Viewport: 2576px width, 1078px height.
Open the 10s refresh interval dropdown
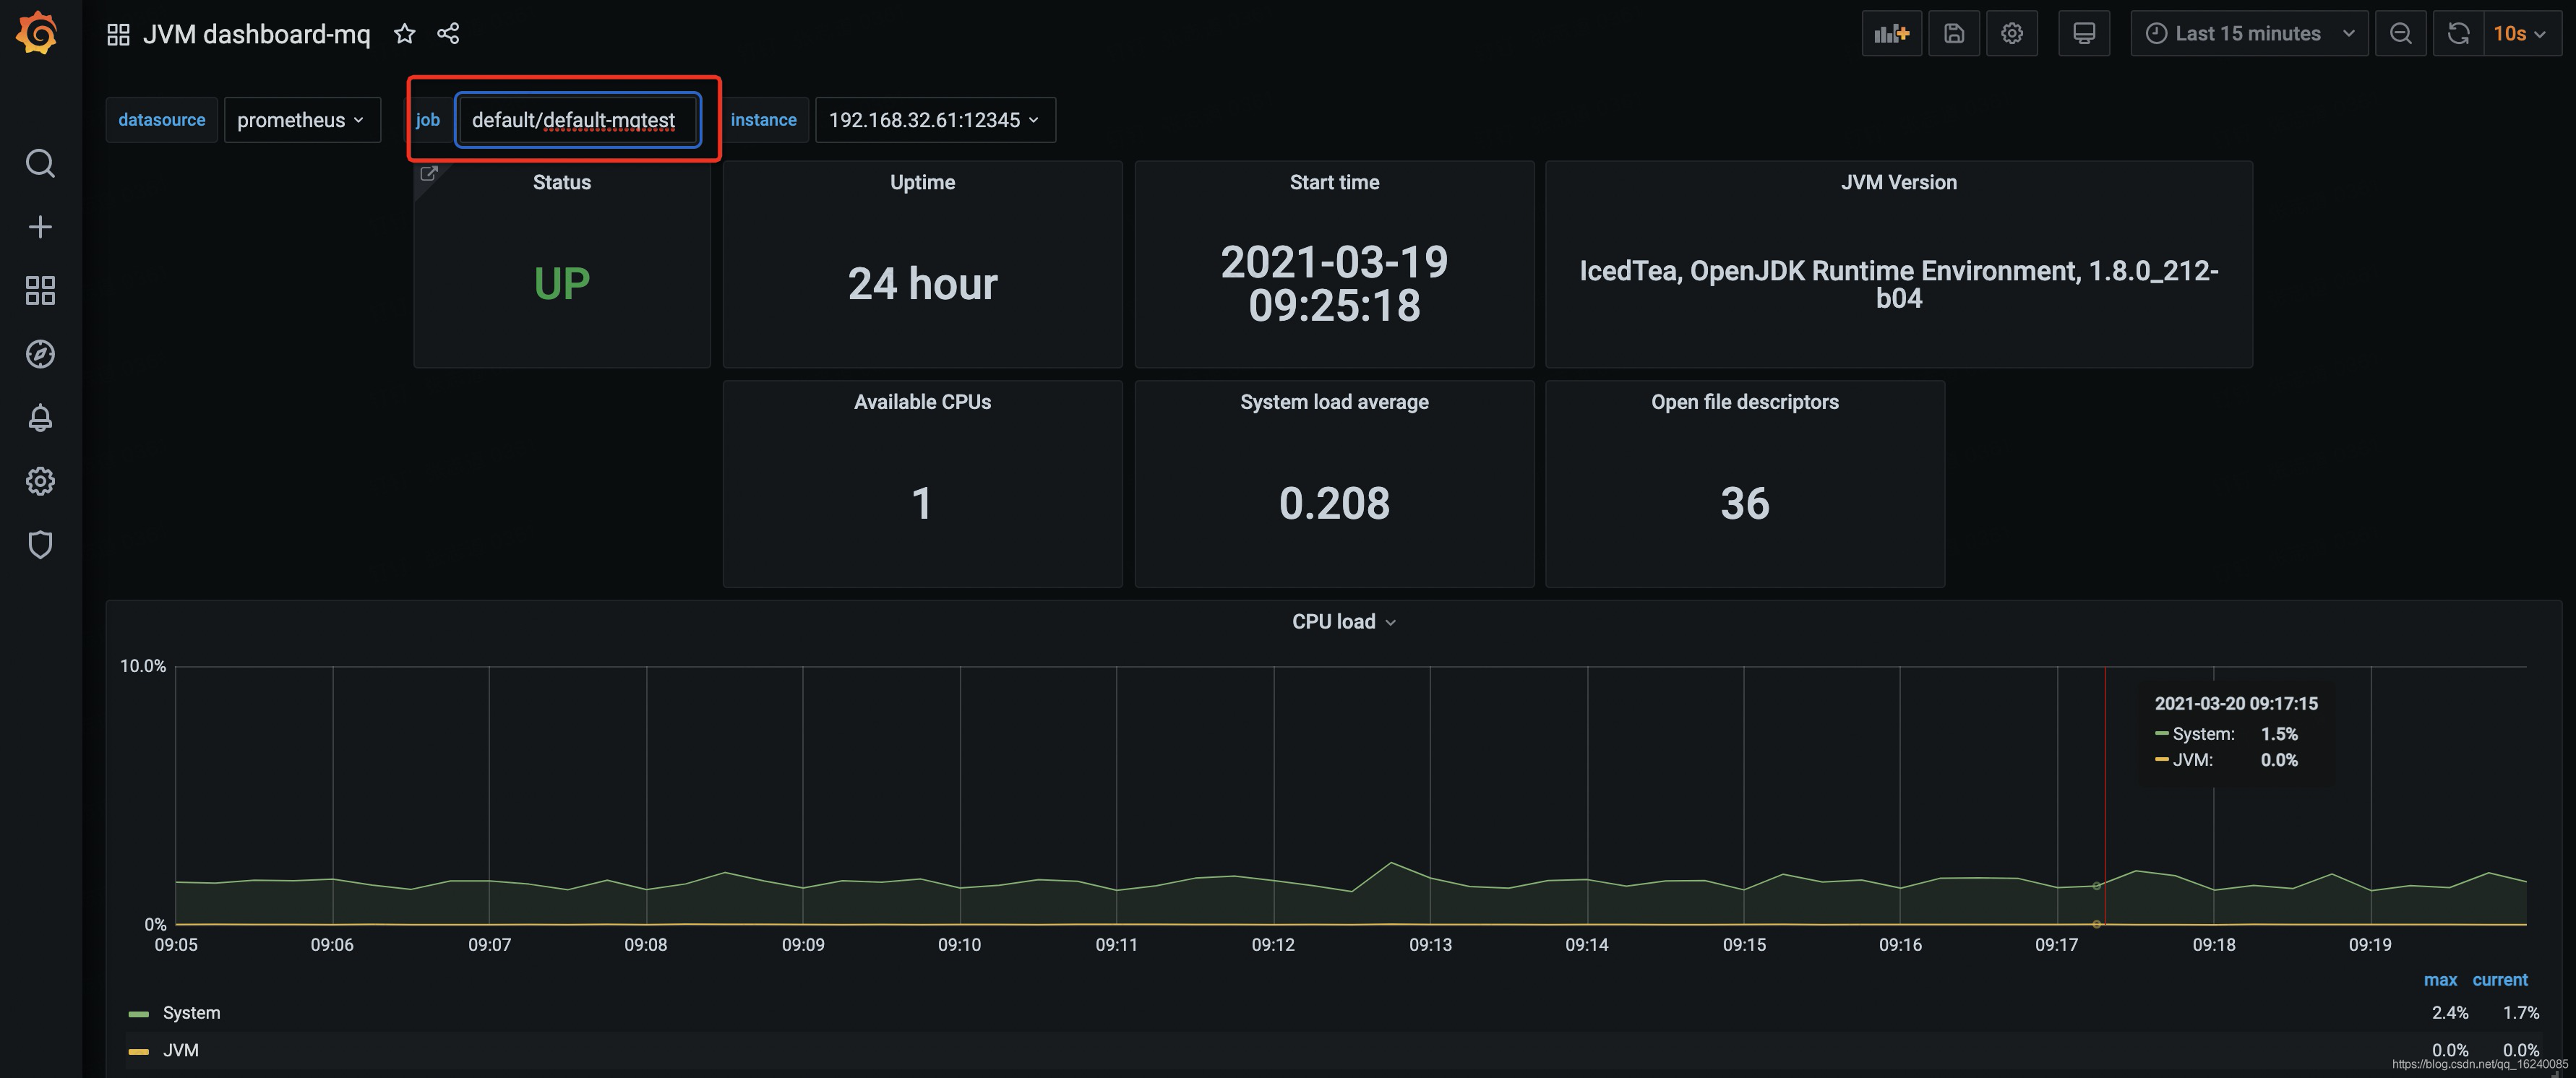point(2521,34)
